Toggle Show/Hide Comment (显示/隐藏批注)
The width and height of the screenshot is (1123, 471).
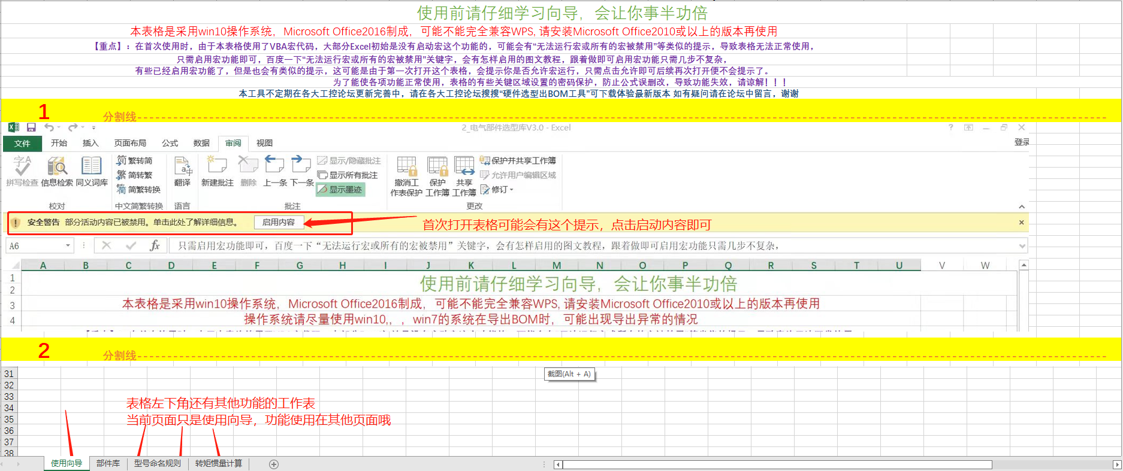tap(349, 161)
